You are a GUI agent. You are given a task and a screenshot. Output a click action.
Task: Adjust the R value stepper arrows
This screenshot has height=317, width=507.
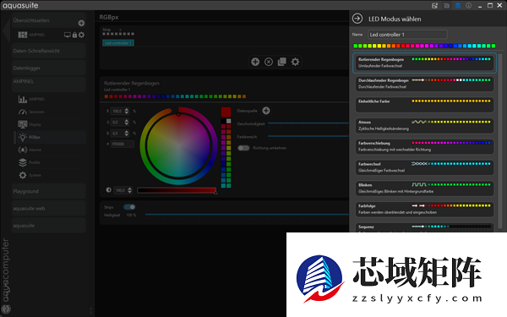[x=127, y=111]
